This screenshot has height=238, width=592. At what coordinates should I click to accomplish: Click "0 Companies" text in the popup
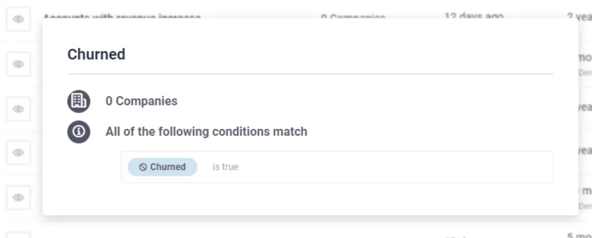tap(141, 101)
